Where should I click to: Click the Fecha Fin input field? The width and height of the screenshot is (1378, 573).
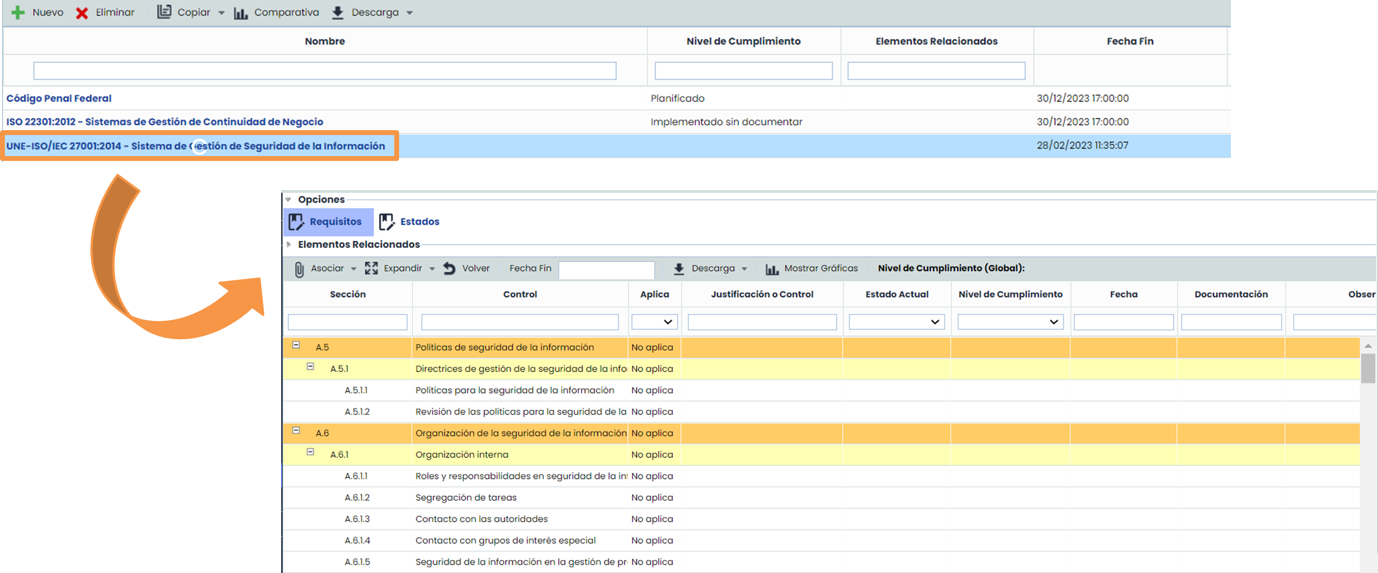point(606,269)
